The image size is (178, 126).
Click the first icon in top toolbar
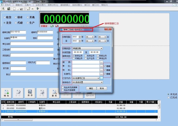[3, 9]
